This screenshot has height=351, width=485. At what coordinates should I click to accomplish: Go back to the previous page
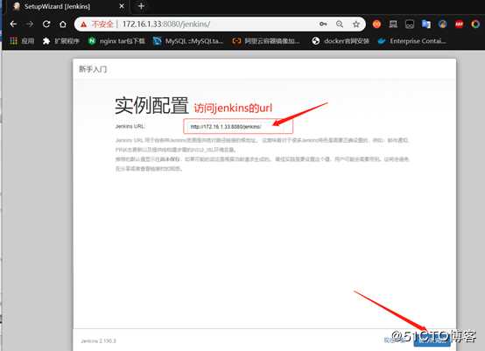[x=13, y=25]
